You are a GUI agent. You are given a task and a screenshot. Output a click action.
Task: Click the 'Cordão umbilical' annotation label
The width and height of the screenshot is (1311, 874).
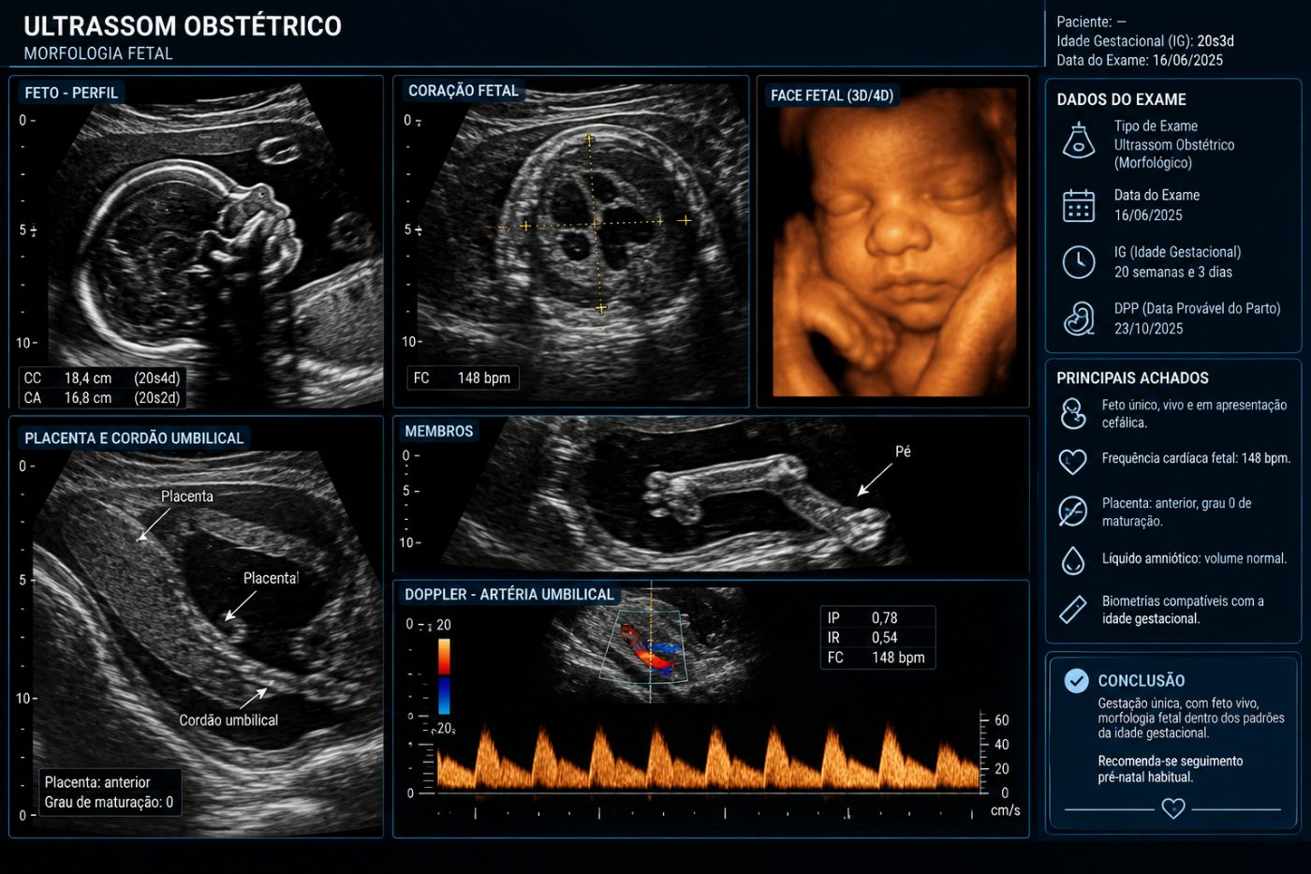(228, 720)
